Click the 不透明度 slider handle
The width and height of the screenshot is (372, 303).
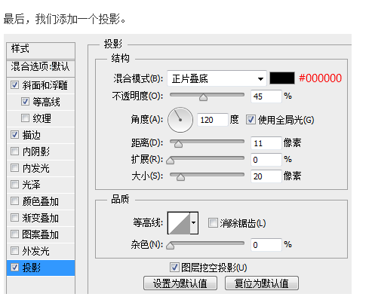pyautogui.click(x=203, y=97)
